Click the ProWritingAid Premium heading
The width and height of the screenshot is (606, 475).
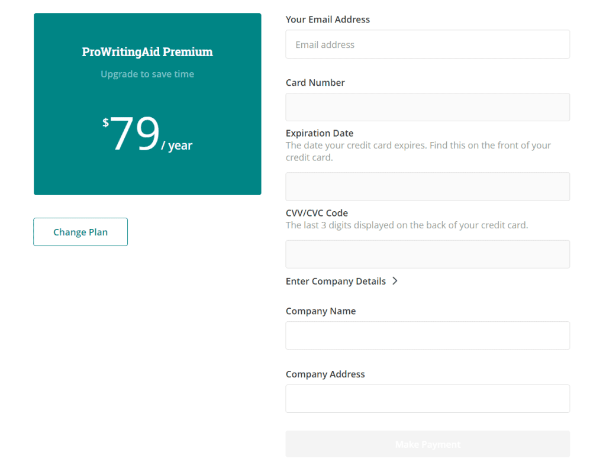[x=147, y=51]
